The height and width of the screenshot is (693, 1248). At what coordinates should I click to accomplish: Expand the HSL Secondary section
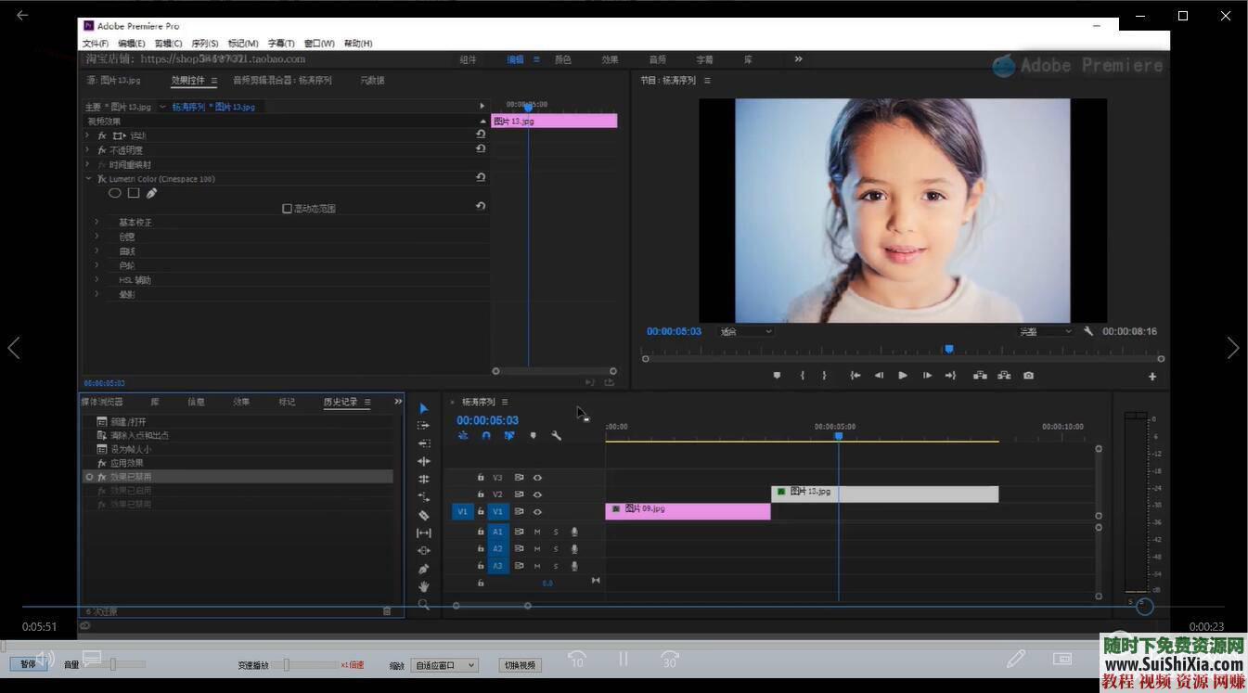click(x=96, y=280)
